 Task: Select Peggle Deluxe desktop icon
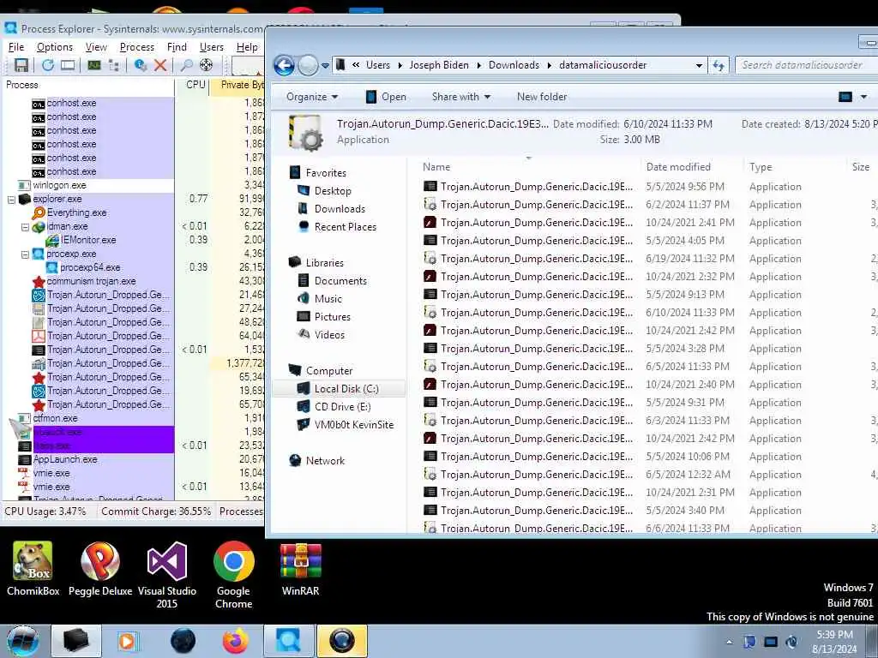[100, 569]
